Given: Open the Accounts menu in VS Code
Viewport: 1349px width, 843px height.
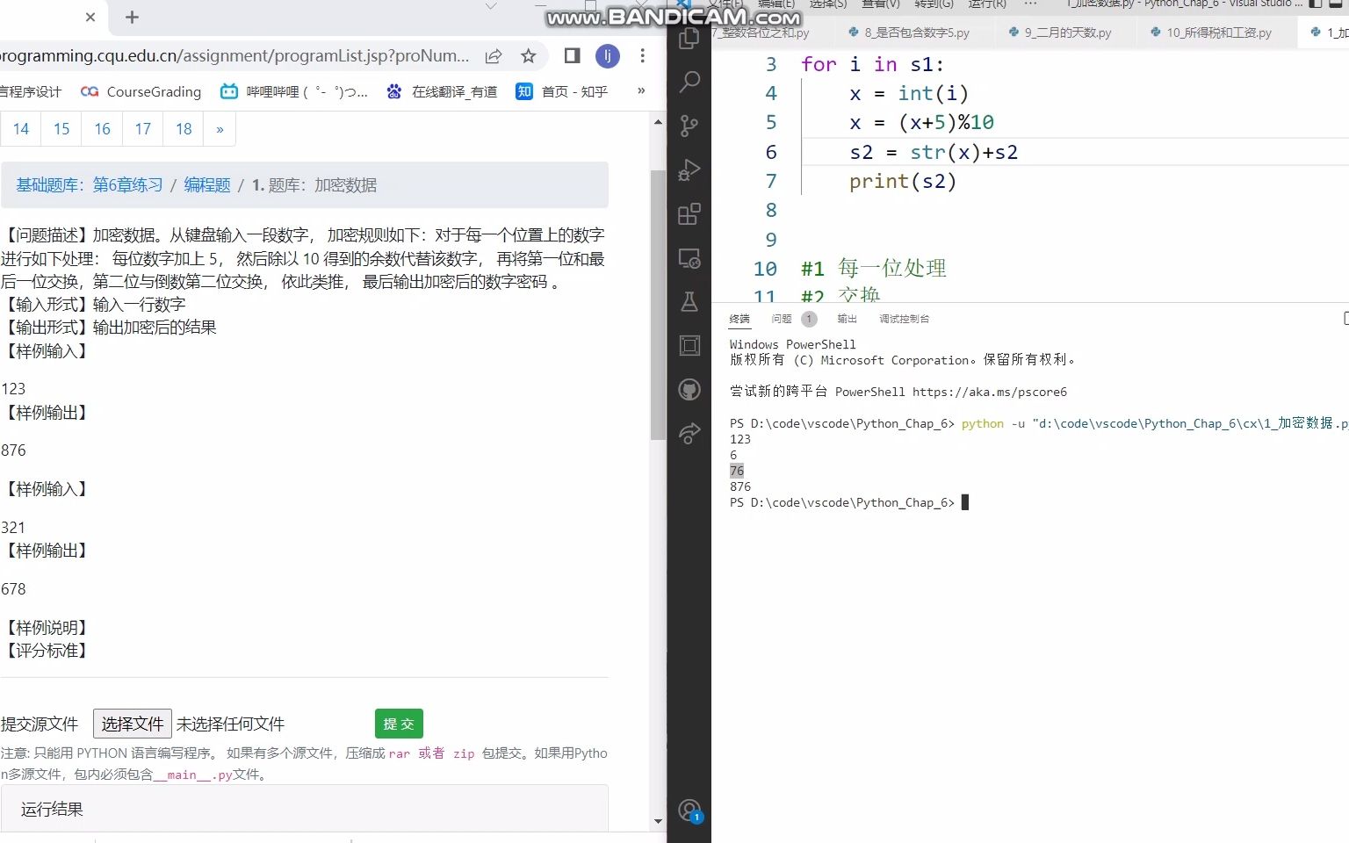Looking at the screenshot, I should 689,811.
